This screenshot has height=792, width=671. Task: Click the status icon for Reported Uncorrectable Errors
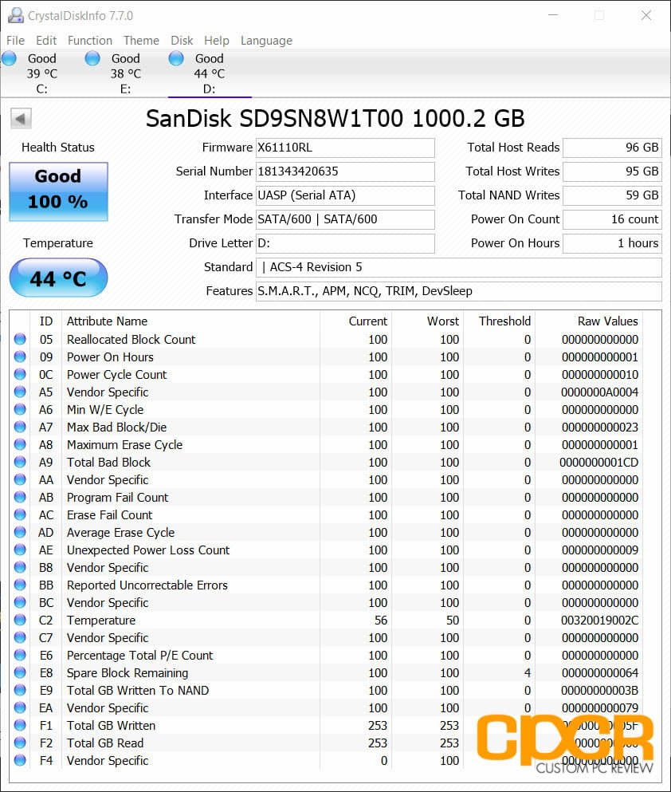click(x=20, y=585)
